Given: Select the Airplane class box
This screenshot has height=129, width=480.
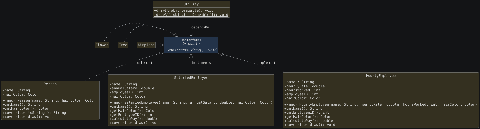Looking at the screenshot, I should 146,45.
